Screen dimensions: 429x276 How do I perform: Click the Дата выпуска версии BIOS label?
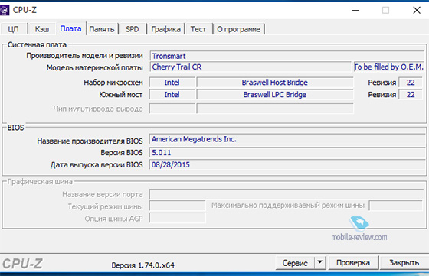point(97,165)
